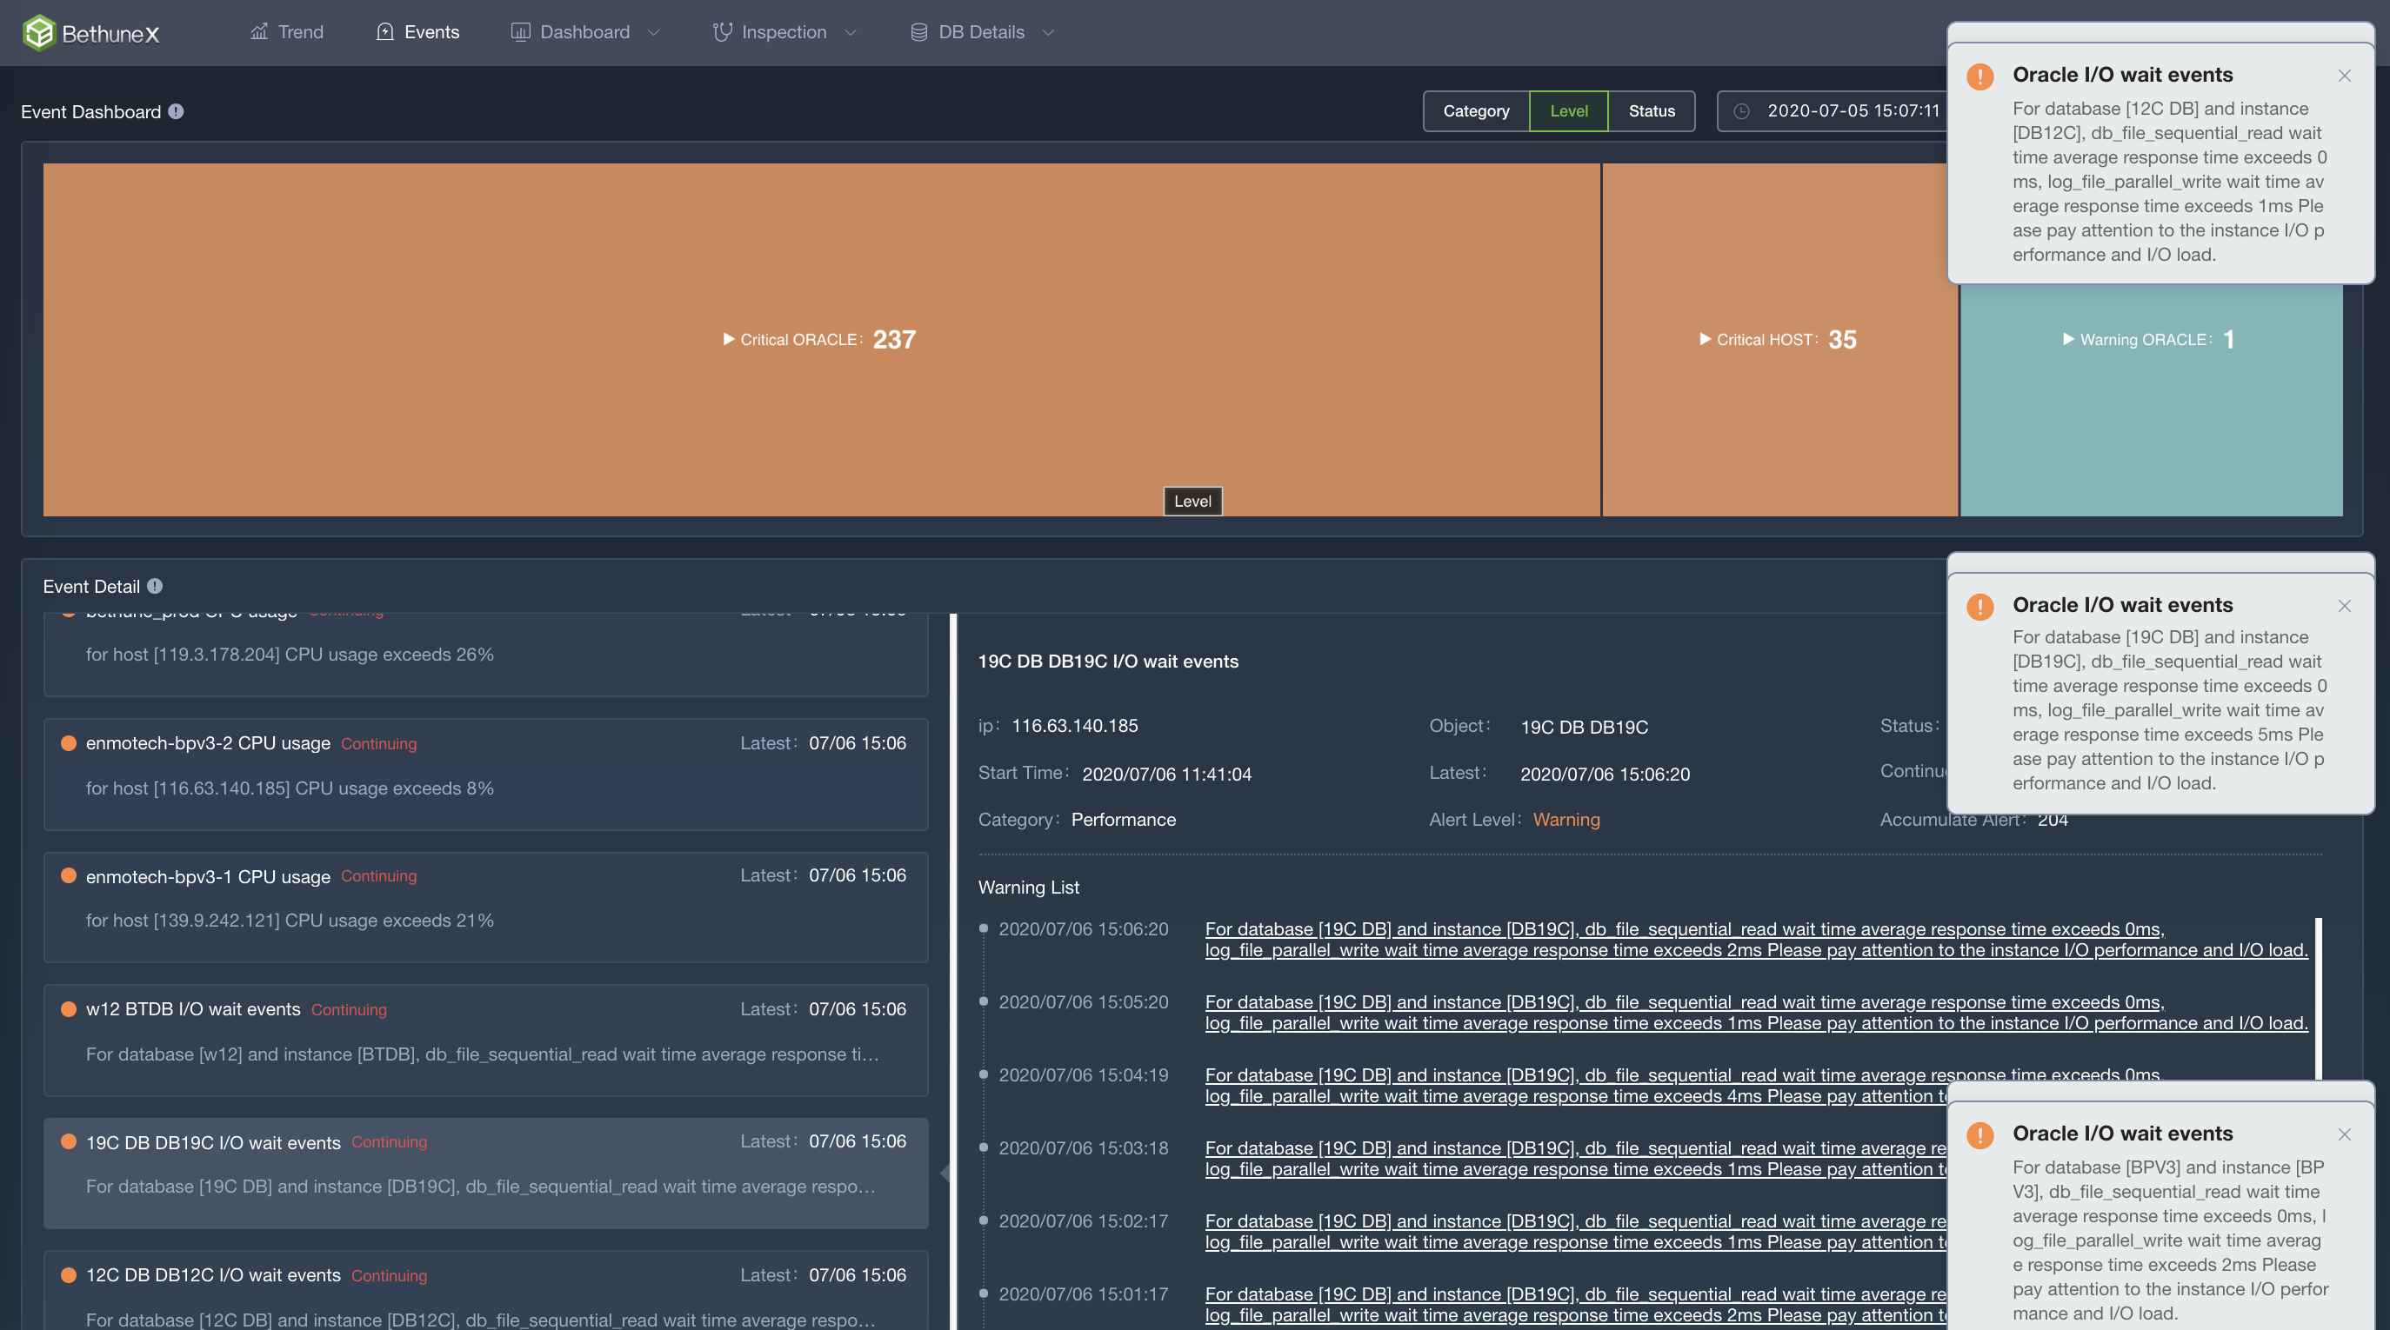
Task: Expand the Inspection dropdown chevron
Action: click(x=850, y=32)
